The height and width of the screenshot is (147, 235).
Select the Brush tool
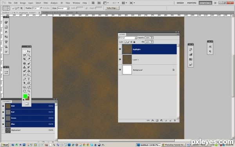29,64
